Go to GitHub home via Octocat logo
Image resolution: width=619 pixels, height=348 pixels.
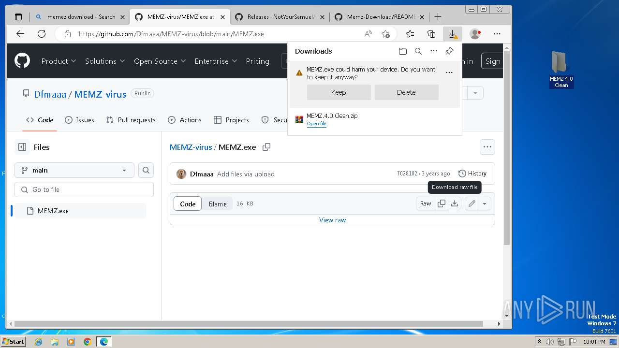pos(22,61)
